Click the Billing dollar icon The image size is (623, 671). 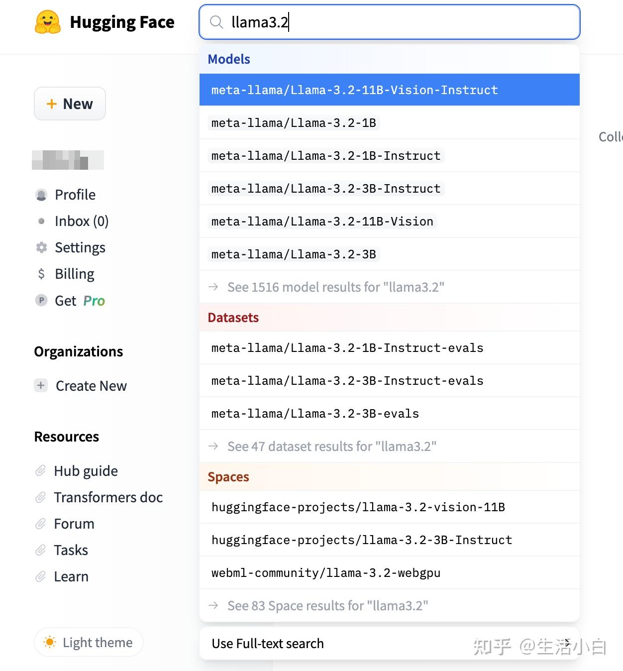click(x=42, y=274)
